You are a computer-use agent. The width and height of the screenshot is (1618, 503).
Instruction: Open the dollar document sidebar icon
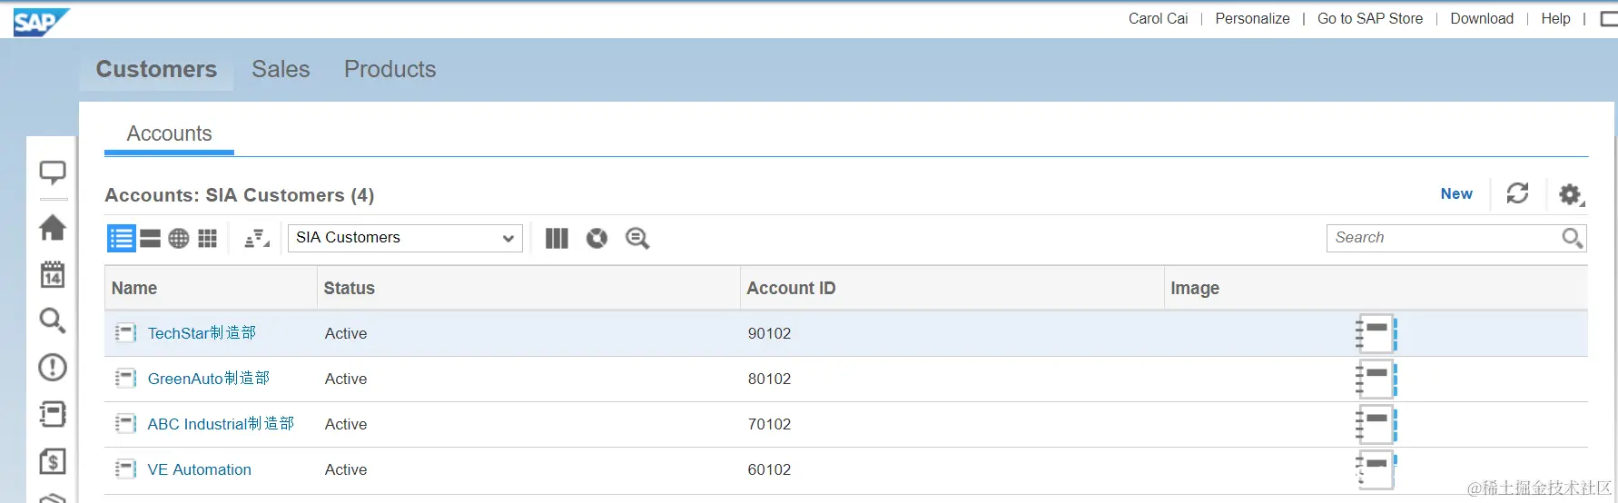click(53, 461)
